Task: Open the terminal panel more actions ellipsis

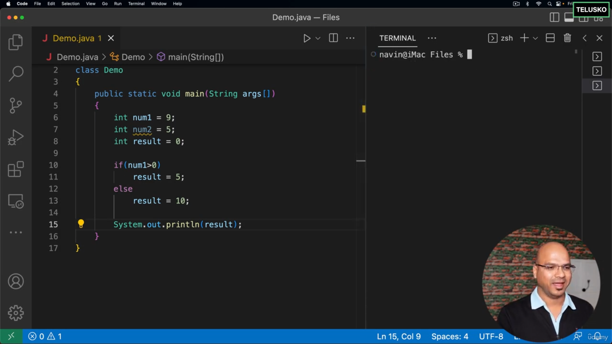Action: [432, 38]
